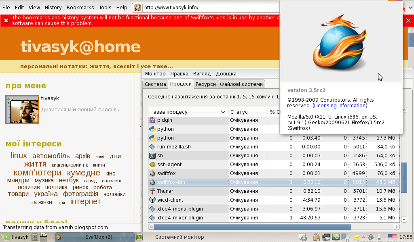Open the File menu in Swiftfox

click(6, 8)
